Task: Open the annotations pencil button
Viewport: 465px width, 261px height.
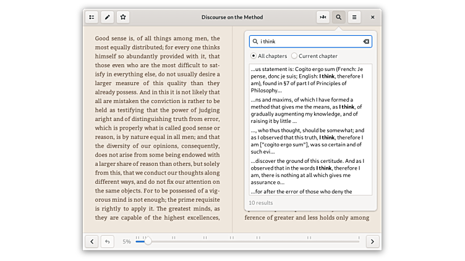Action: (x=108, y=17)
